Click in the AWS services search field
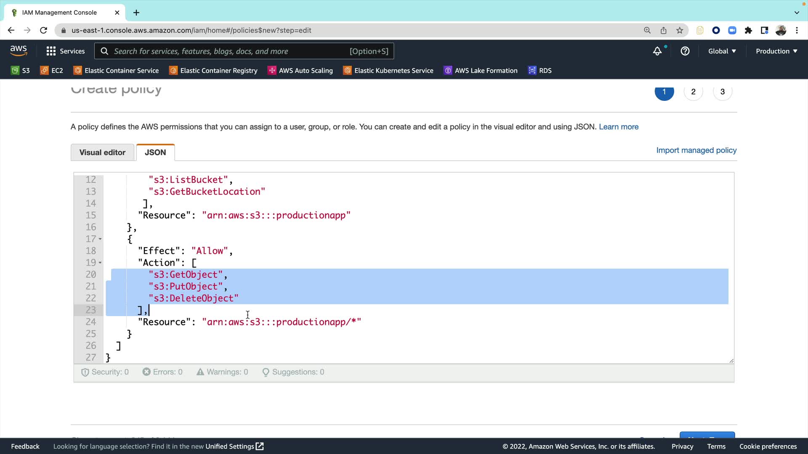This screenshot has width=808, height=454. point(231,51)
